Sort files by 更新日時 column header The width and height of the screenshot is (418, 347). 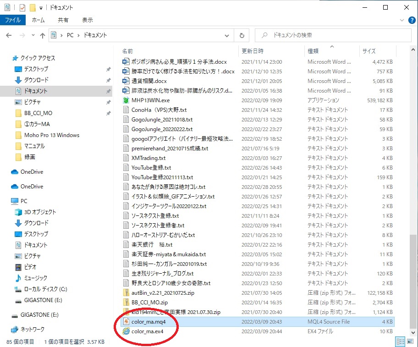253,51
